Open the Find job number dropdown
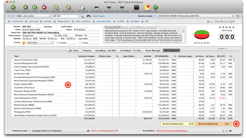Image resolution: width=247 pixels, height=138 pixels. [x=37, y=16]
